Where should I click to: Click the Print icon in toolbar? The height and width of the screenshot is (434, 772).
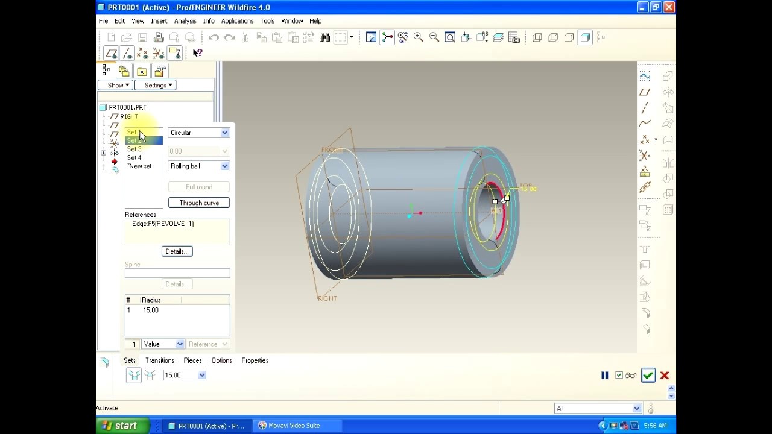click(x=158, y=37)
